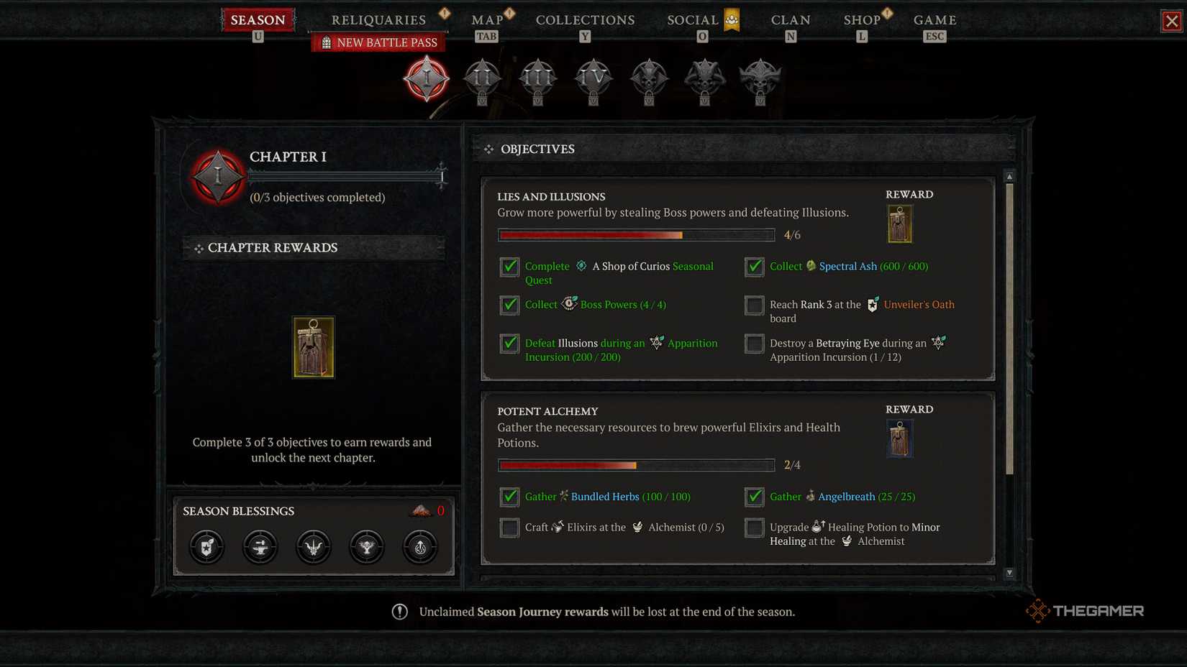Click the Potent Alchemy reward cache icon
This screenshot has height=667, width=1187.
coord(899,438)
